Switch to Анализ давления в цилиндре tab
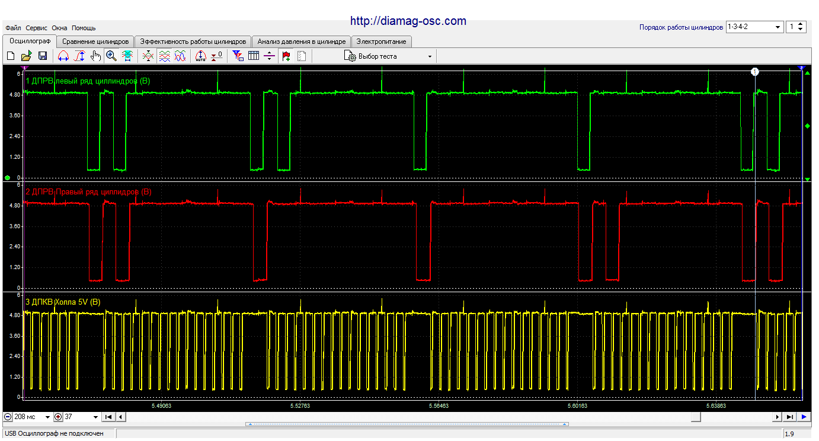Image resolution: width=819 pixels, height=441 pixels. tap(301, 42)
